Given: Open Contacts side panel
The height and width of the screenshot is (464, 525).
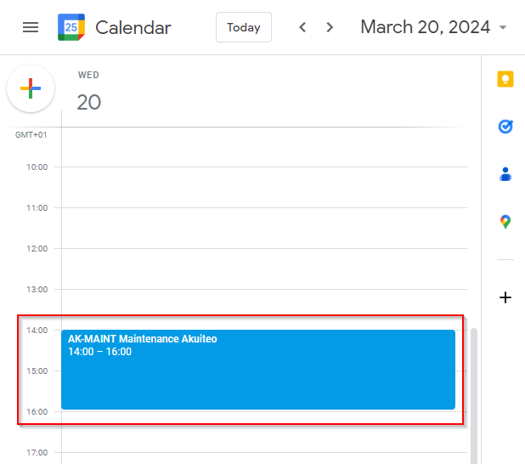Looking at the screenshot, I should [x=505, y=174].
